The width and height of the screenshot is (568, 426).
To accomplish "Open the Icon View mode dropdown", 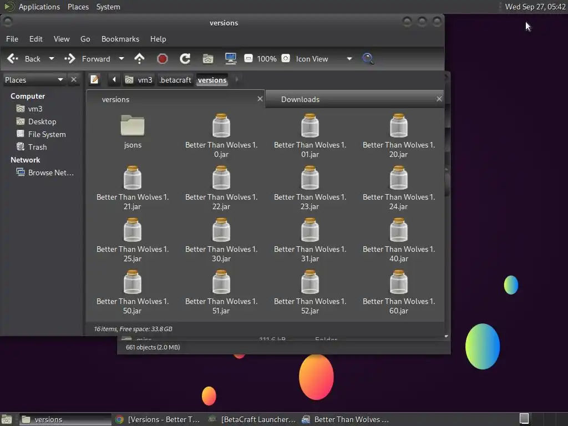I will coord(324,59).
